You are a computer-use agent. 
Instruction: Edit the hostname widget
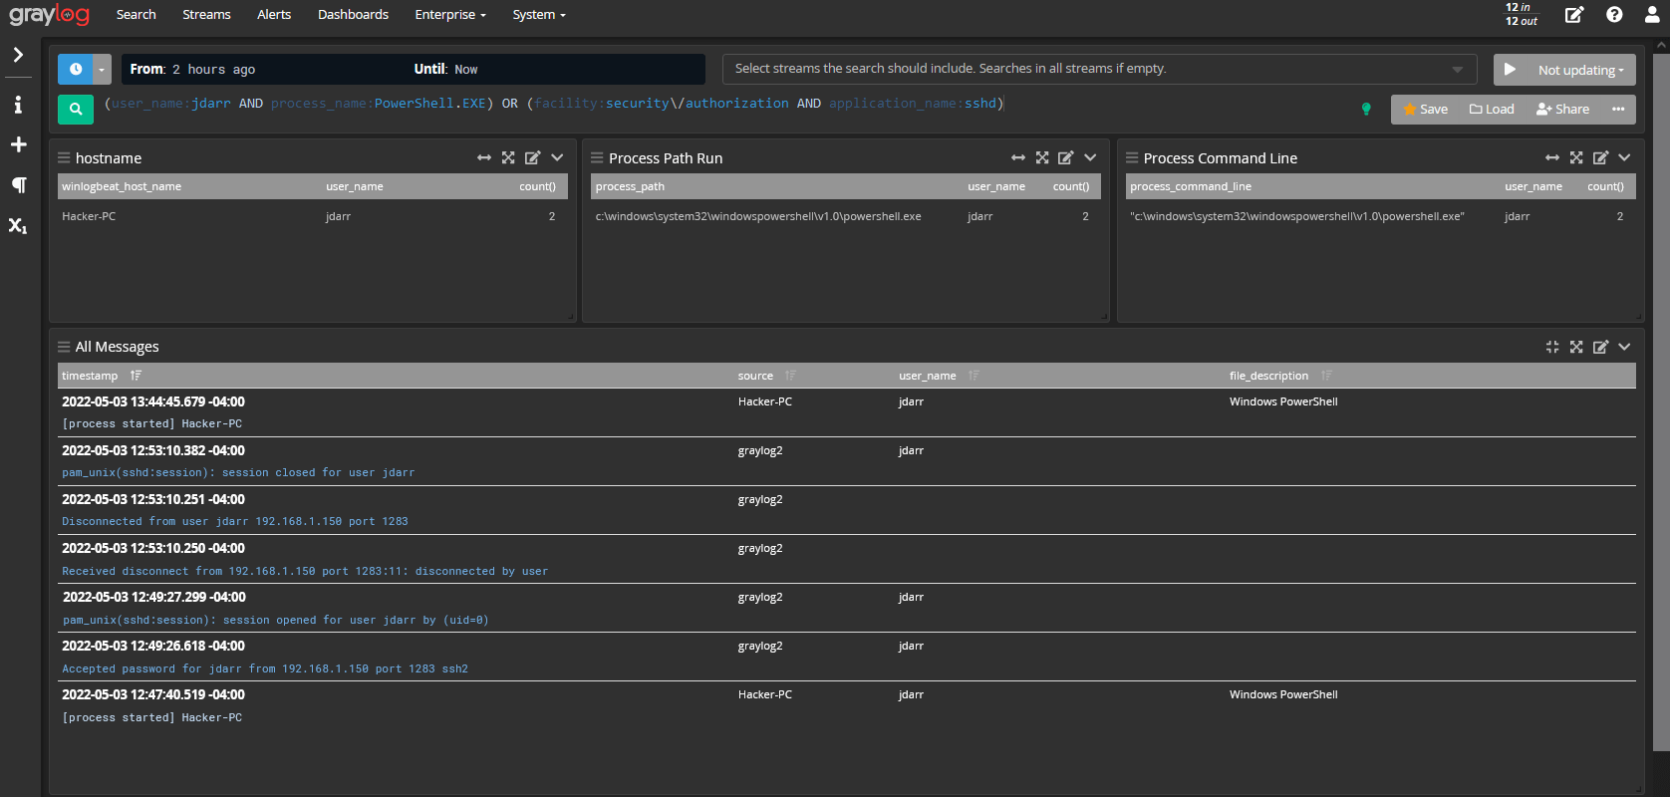click(532, 157)
